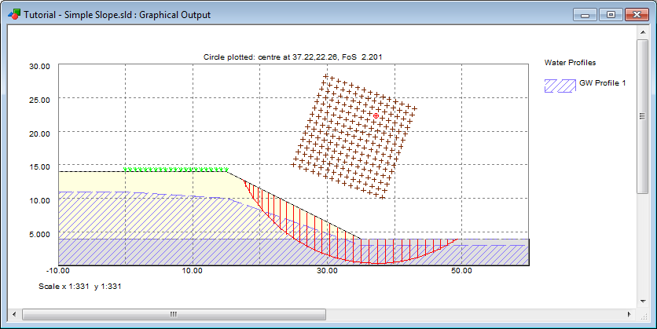Click the window title 'Tutorial - Simple Slope.sld'
The image size is (657, 329).
[x=79, y=15]
